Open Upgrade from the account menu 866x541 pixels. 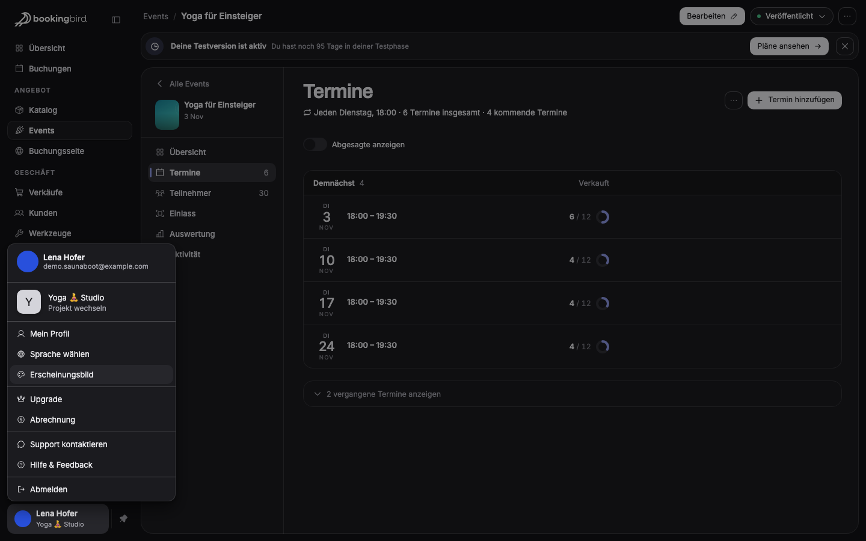[91, 399]
